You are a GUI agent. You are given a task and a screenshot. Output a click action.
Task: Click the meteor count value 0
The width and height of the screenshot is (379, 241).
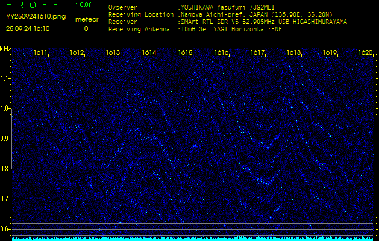pos(86,28)
